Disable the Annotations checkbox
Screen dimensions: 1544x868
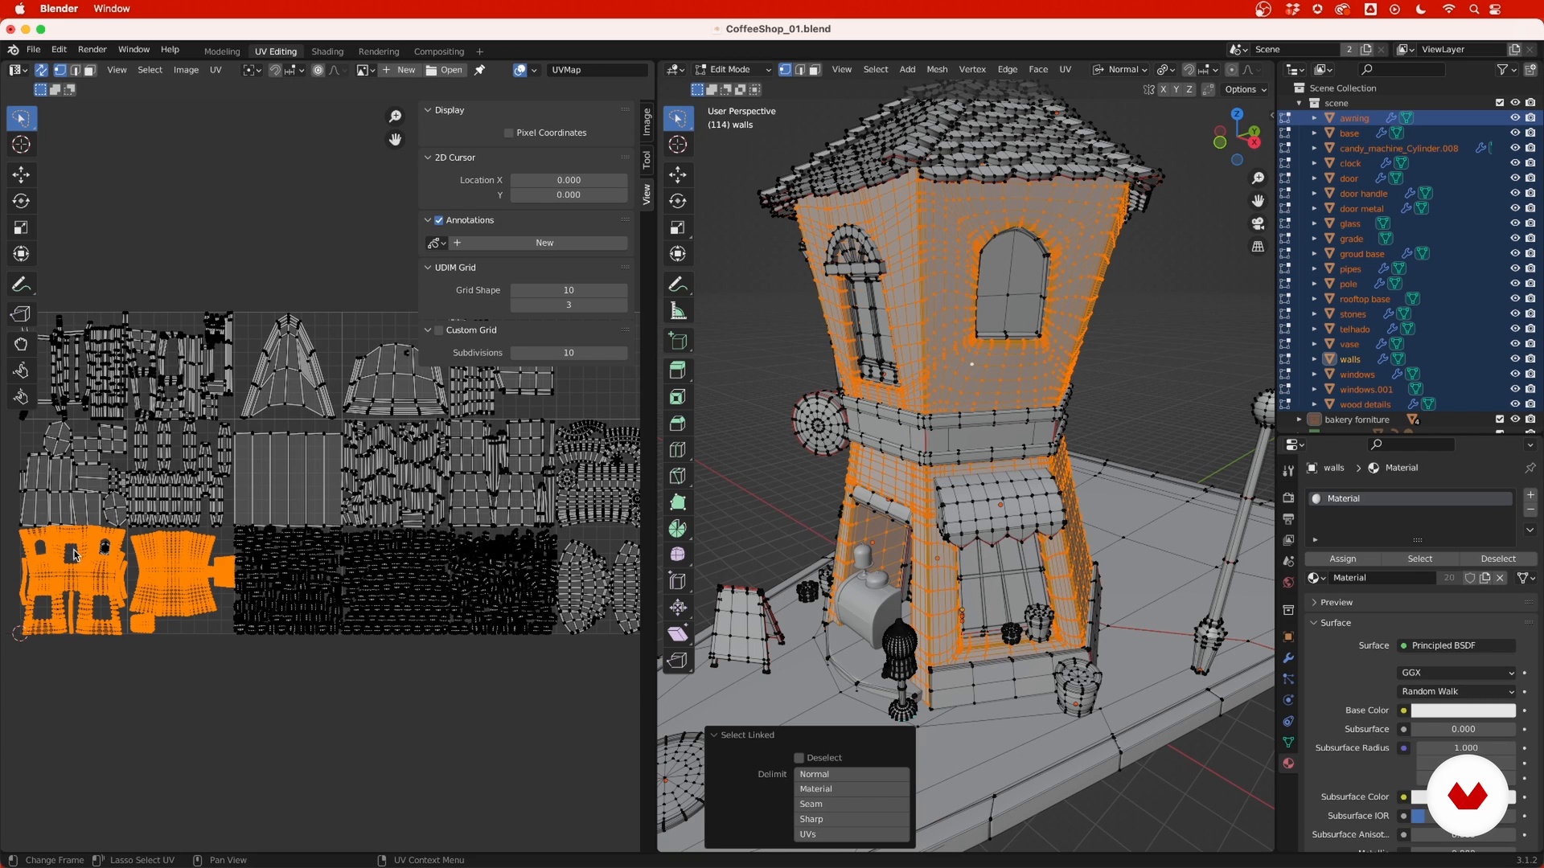[439, 220]
